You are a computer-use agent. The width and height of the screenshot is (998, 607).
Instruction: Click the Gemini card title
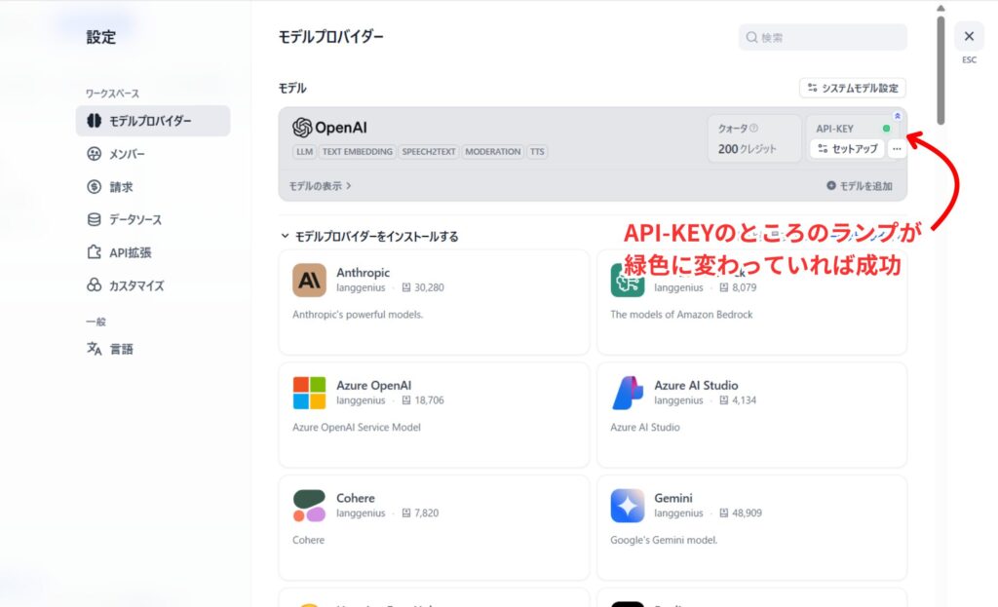(x=672, y=498)
